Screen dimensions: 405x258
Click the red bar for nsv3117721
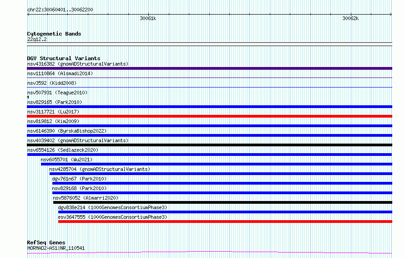tap(209, 116)
